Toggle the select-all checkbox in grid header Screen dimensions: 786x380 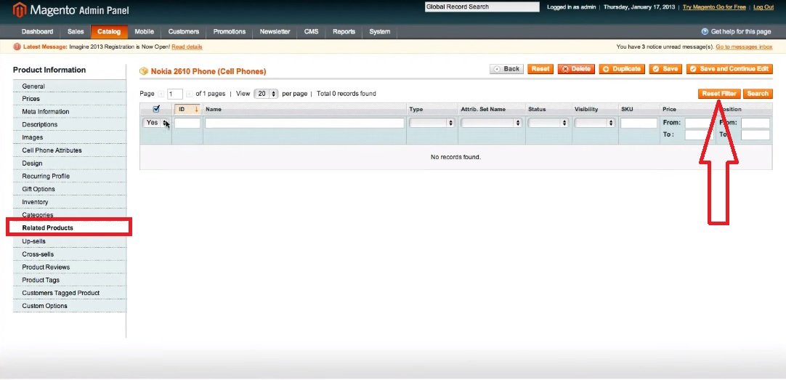tap(156, 109)
